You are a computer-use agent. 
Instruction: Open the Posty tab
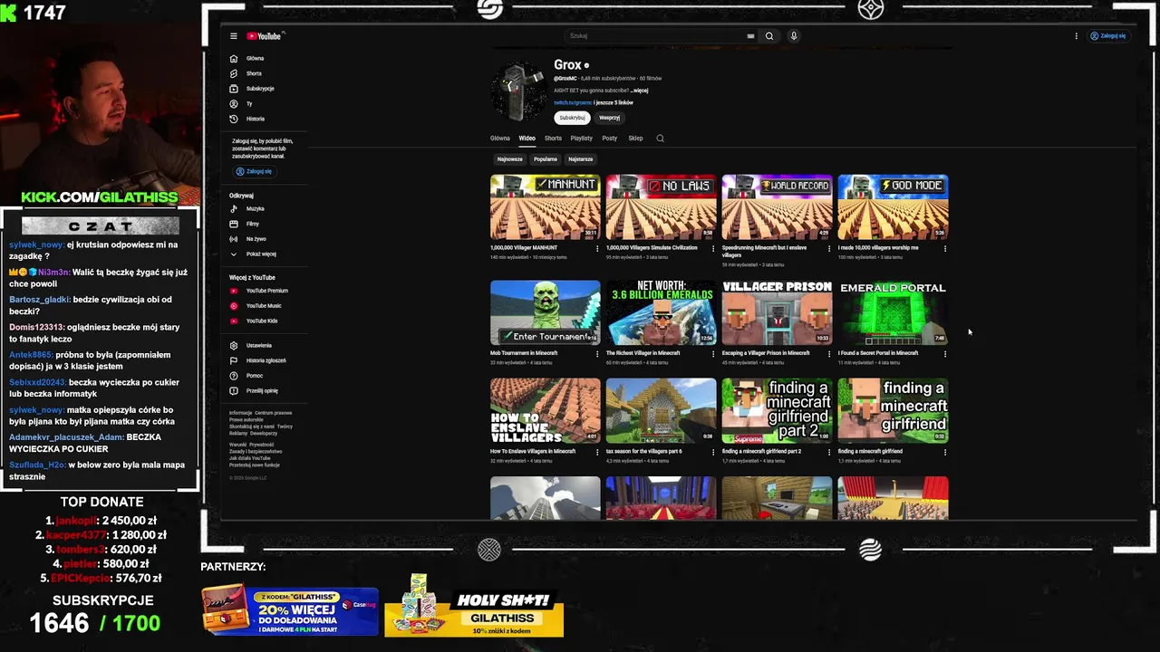[610, 139]
